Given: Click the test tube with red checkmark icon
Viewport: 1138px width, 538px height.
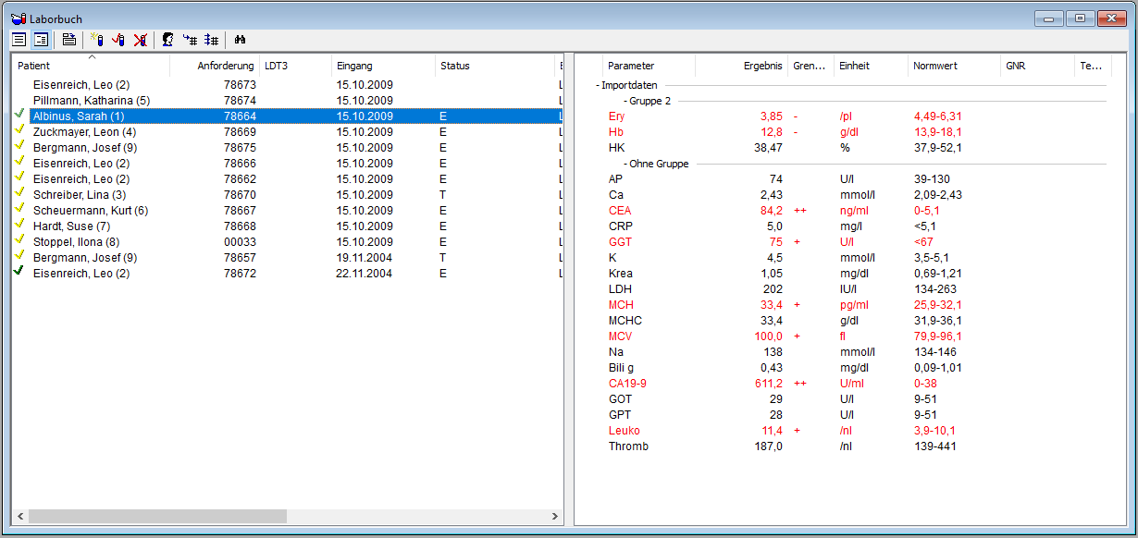Looking at the screenshot, I should [x=118, y=40].
